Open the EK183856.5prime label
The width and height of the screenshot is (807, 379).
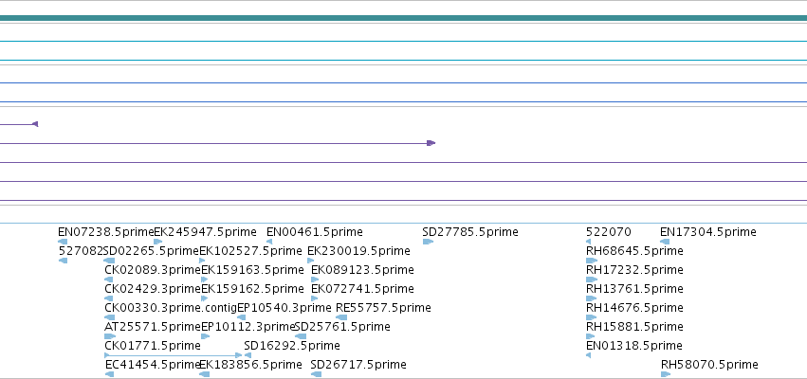tap(250, 365)
